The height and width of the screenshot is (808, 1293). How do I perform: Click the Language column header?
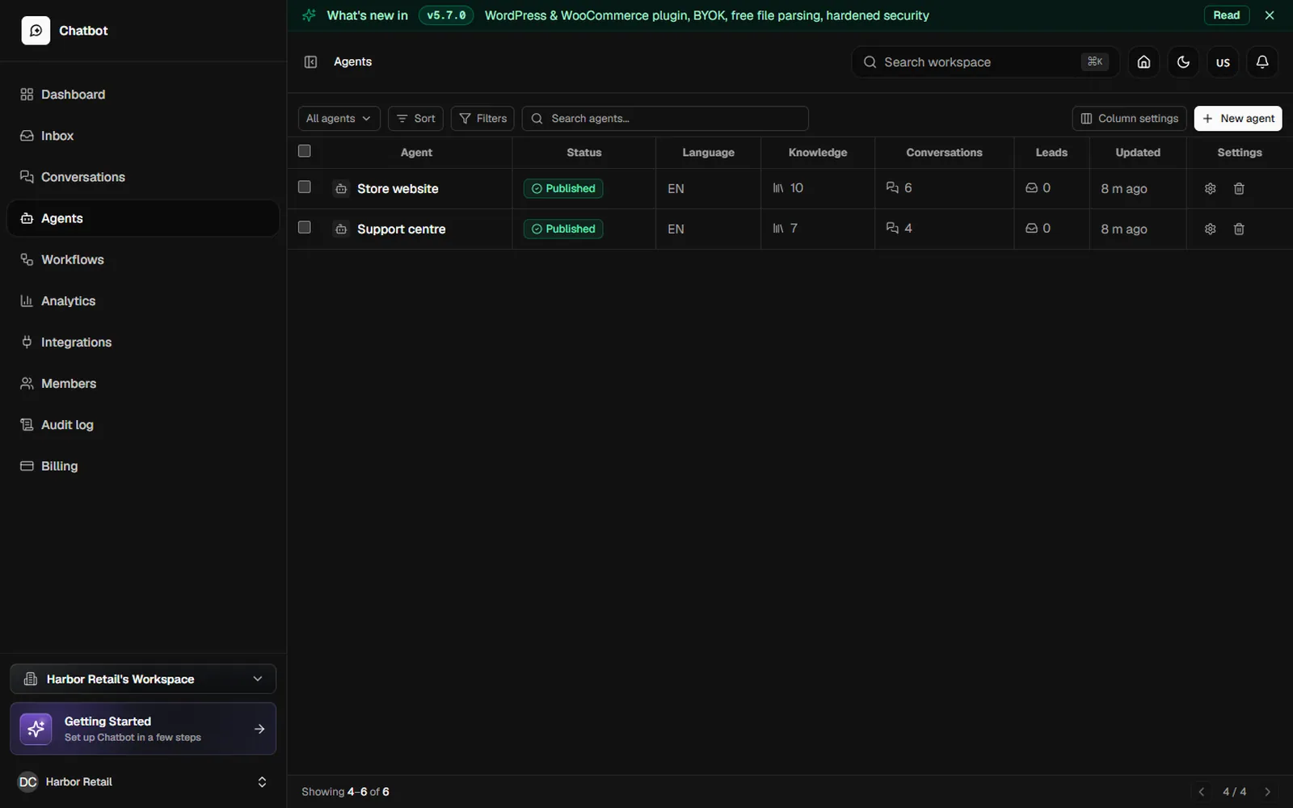[x=708, y=152]
